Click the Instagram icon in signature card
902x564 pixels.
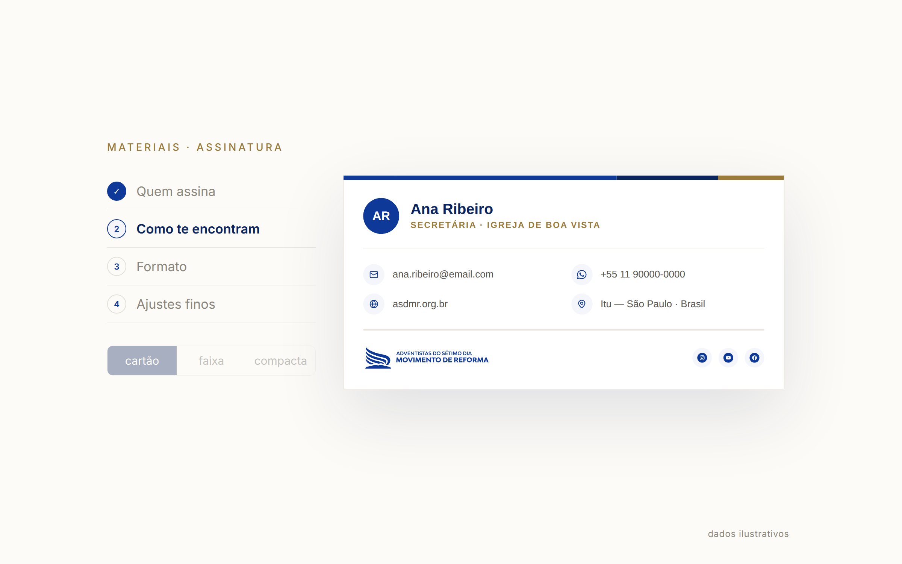click(702, 358)
